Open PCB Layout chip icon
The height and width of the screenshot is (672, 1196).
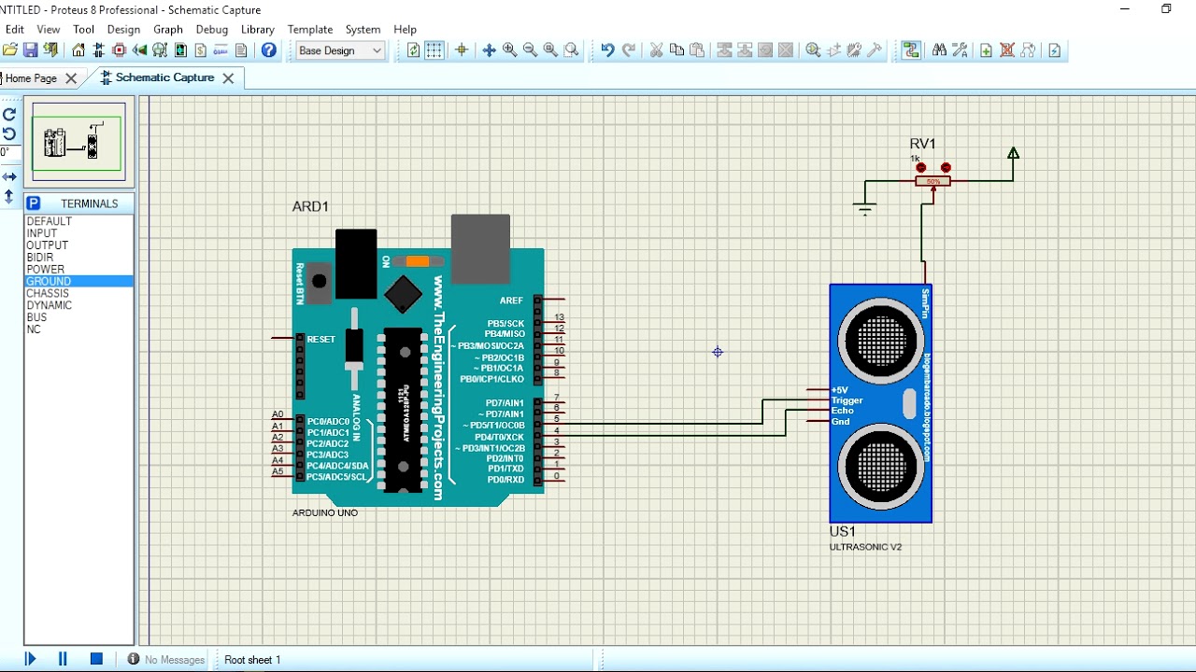(x=120, y=50)
